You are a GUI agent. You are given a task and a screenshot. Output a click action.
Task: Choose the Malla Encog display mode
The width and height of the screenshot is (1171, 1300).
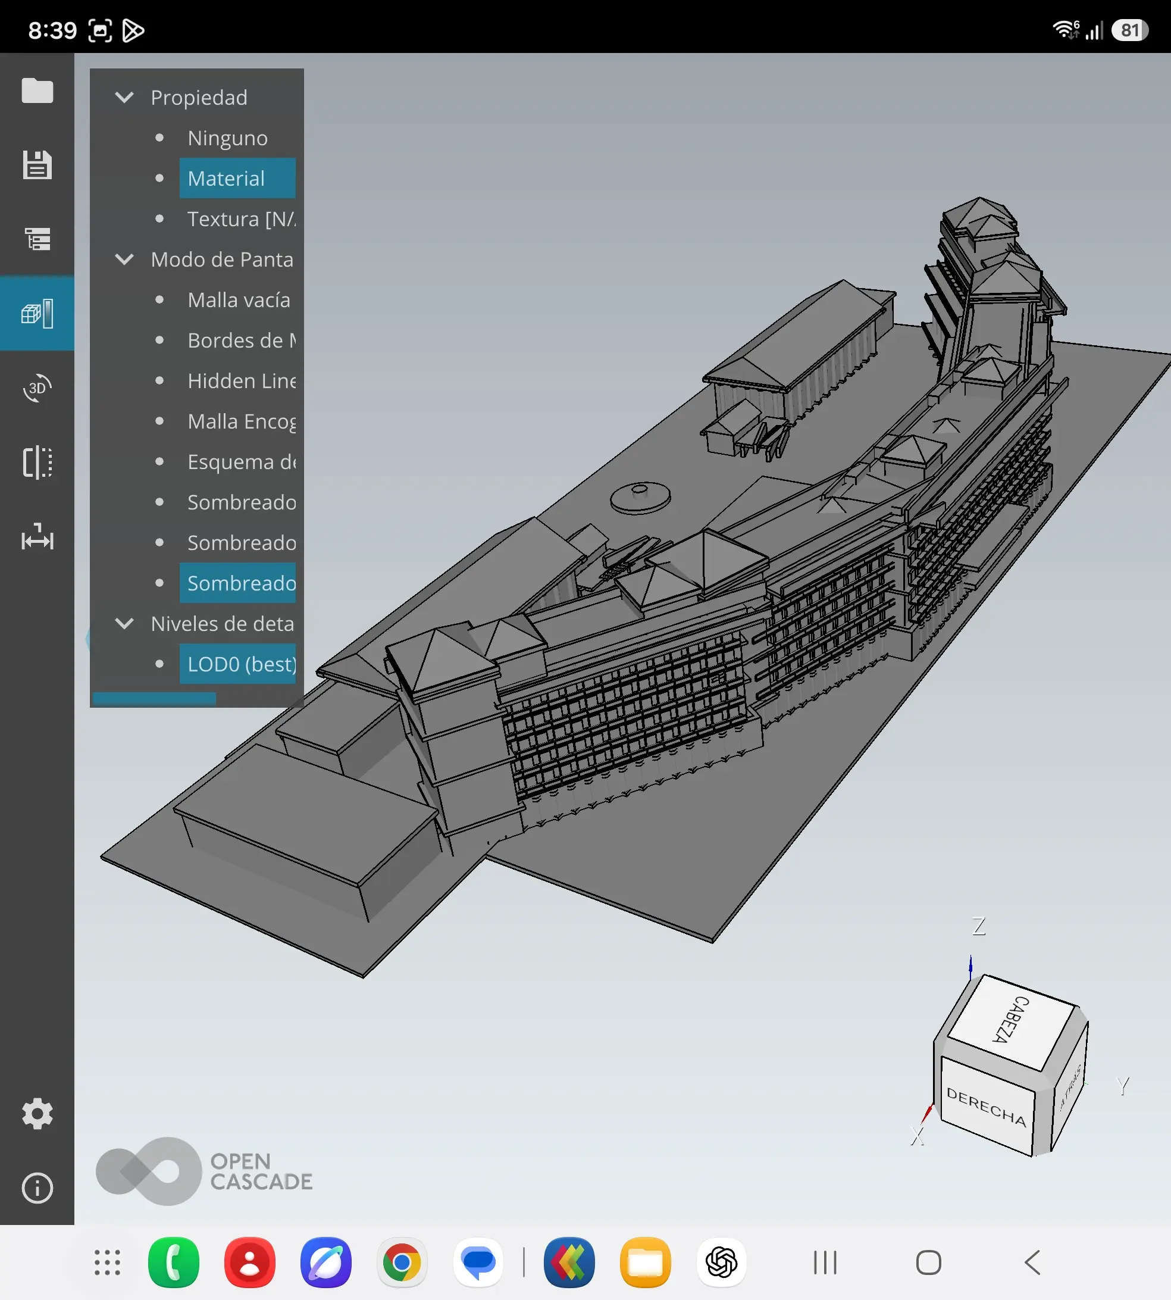coord(241,421)
